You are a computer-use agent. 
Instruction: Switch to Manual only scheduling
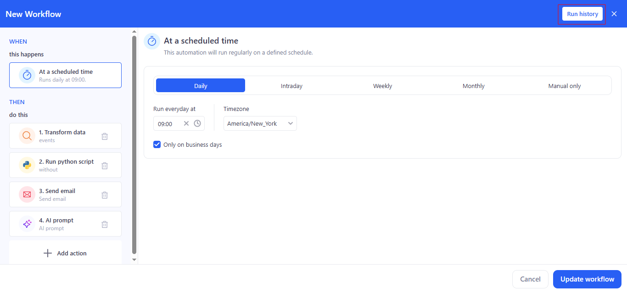click(x=564, y=85)
